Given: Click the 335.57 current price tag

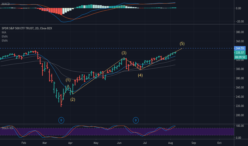Looking at the screenshot, I should pyautogui.click(x=240, y=53).
